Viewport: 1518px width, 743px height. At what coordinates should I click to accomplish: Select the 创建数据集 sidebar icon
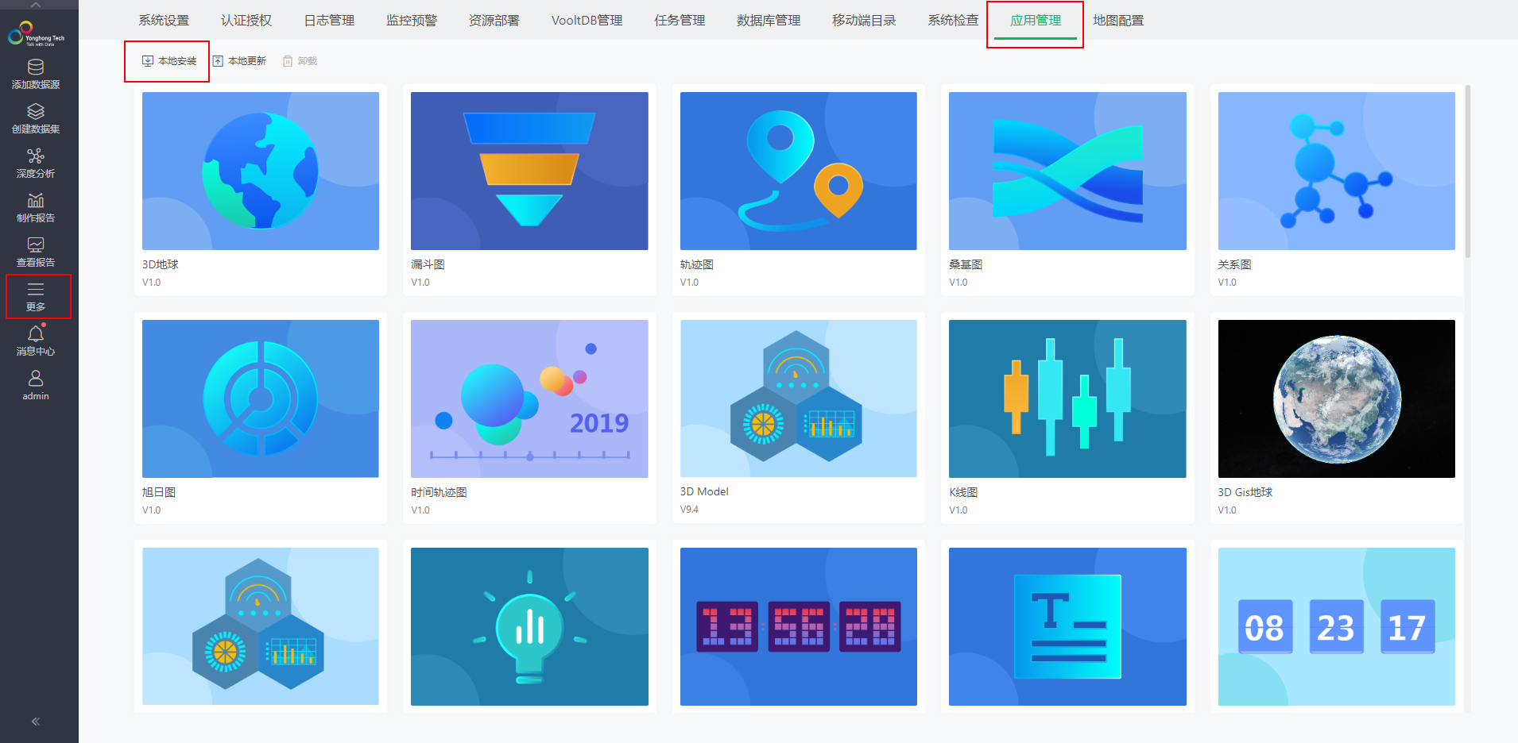35,119
